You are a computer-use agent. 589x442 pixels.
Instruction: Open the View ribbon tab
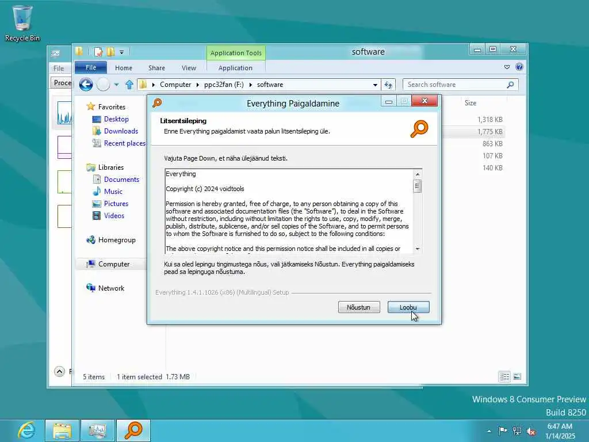(189, 68)
